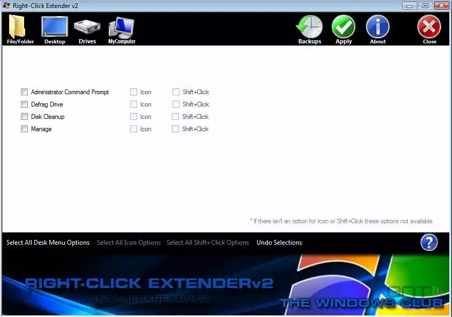Open the Drives section
Image resolution: width=452 pixels, height=317 pixels.
pos(87,31)
